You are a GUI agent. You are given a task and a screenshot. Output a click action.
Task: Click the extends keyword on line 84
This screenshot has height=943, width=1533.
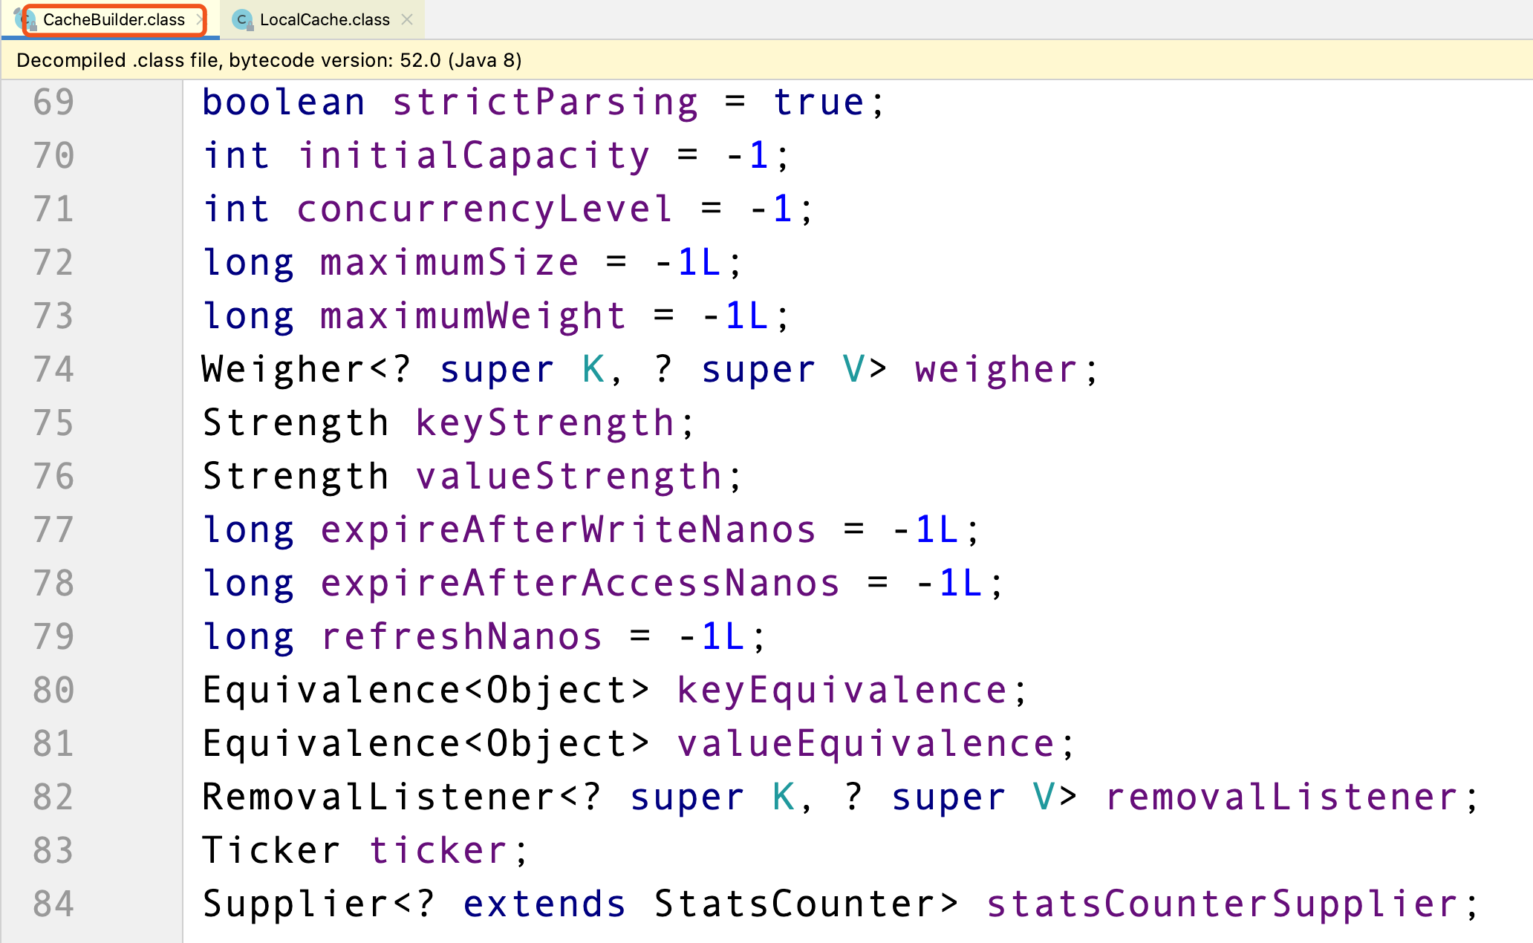pyautogui.click(x=544, y=904)
